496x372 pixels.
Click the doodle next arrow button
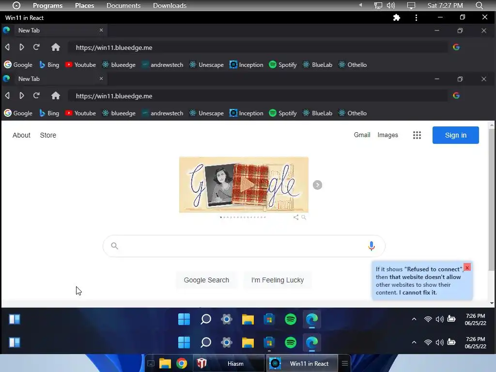click(x=317, y=185)
